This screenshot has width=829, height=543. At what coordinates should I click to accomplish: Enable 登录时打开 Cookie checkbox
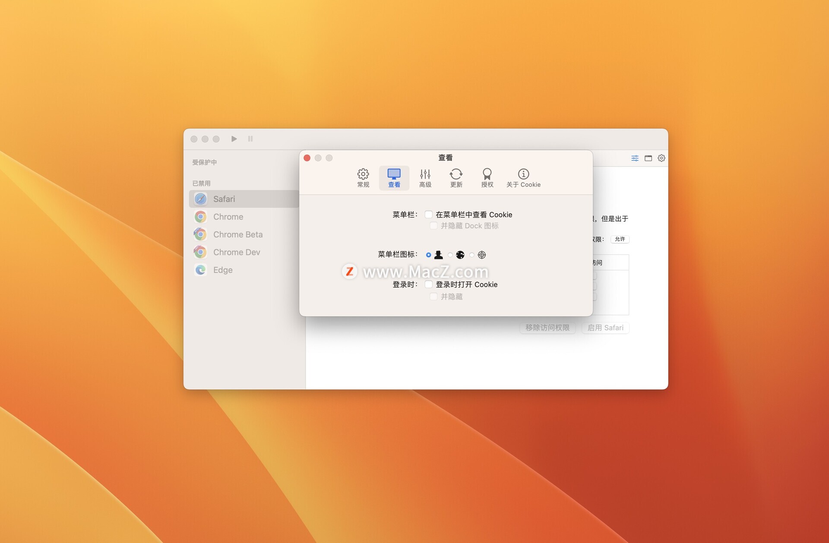pos(429,284)
